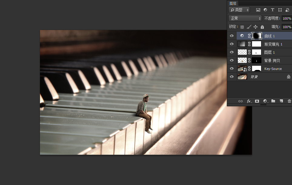
Task: Click link layers icon in panel footer
Action: click(241, 101)
